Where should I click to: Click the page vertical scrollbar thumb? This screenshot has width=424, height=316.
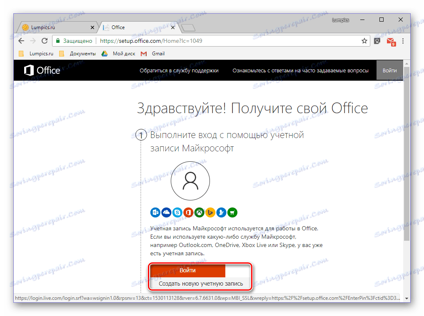[x=407, y=154]
